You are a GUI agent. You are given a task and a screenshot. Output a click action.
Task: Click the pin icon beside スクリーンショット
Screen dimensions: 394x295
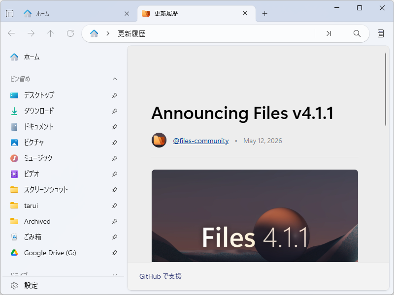click(x=115, y=190)
